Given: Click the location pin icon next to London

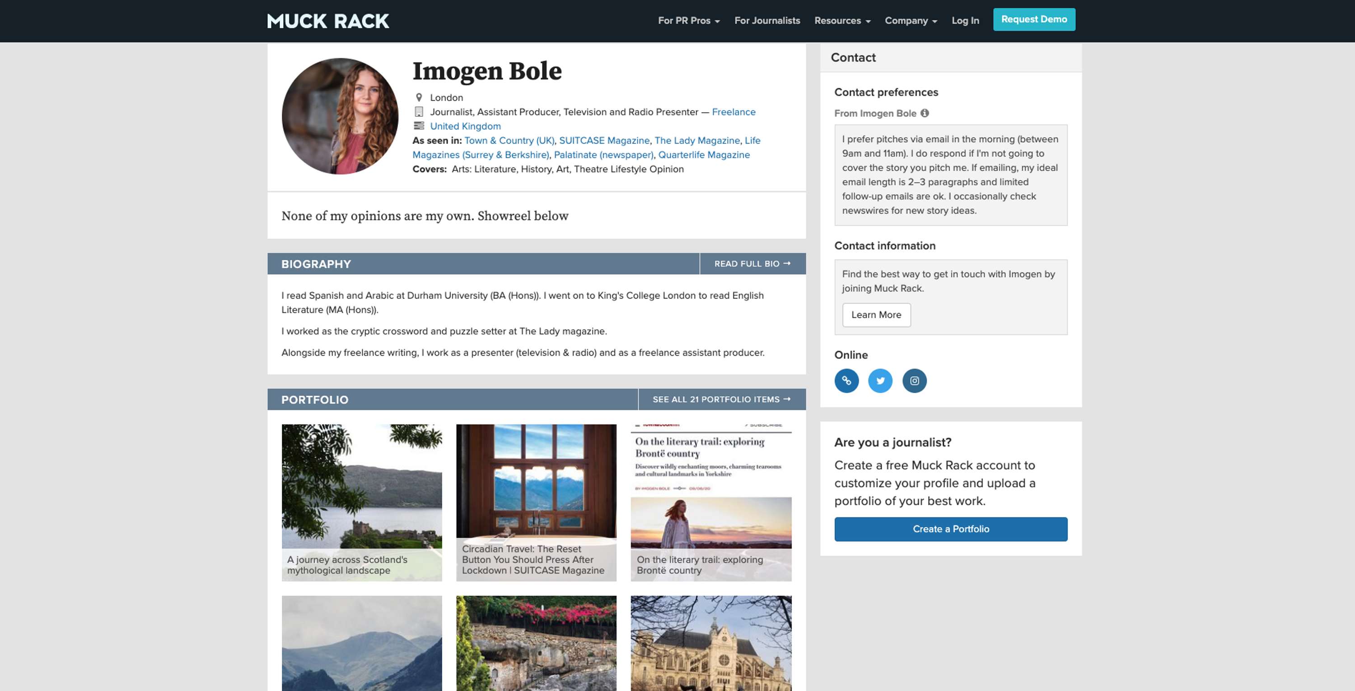Looking at the screenshot, I should coord(419,98).
